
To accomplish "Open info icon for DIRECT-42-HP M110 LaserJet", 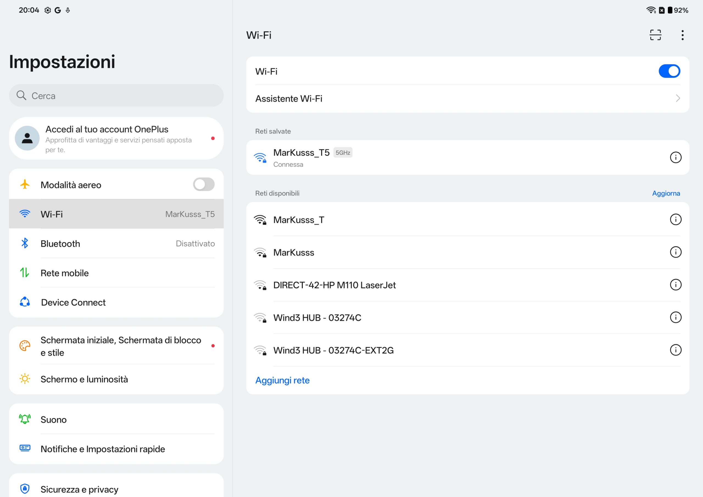I will tap(676, 285).
